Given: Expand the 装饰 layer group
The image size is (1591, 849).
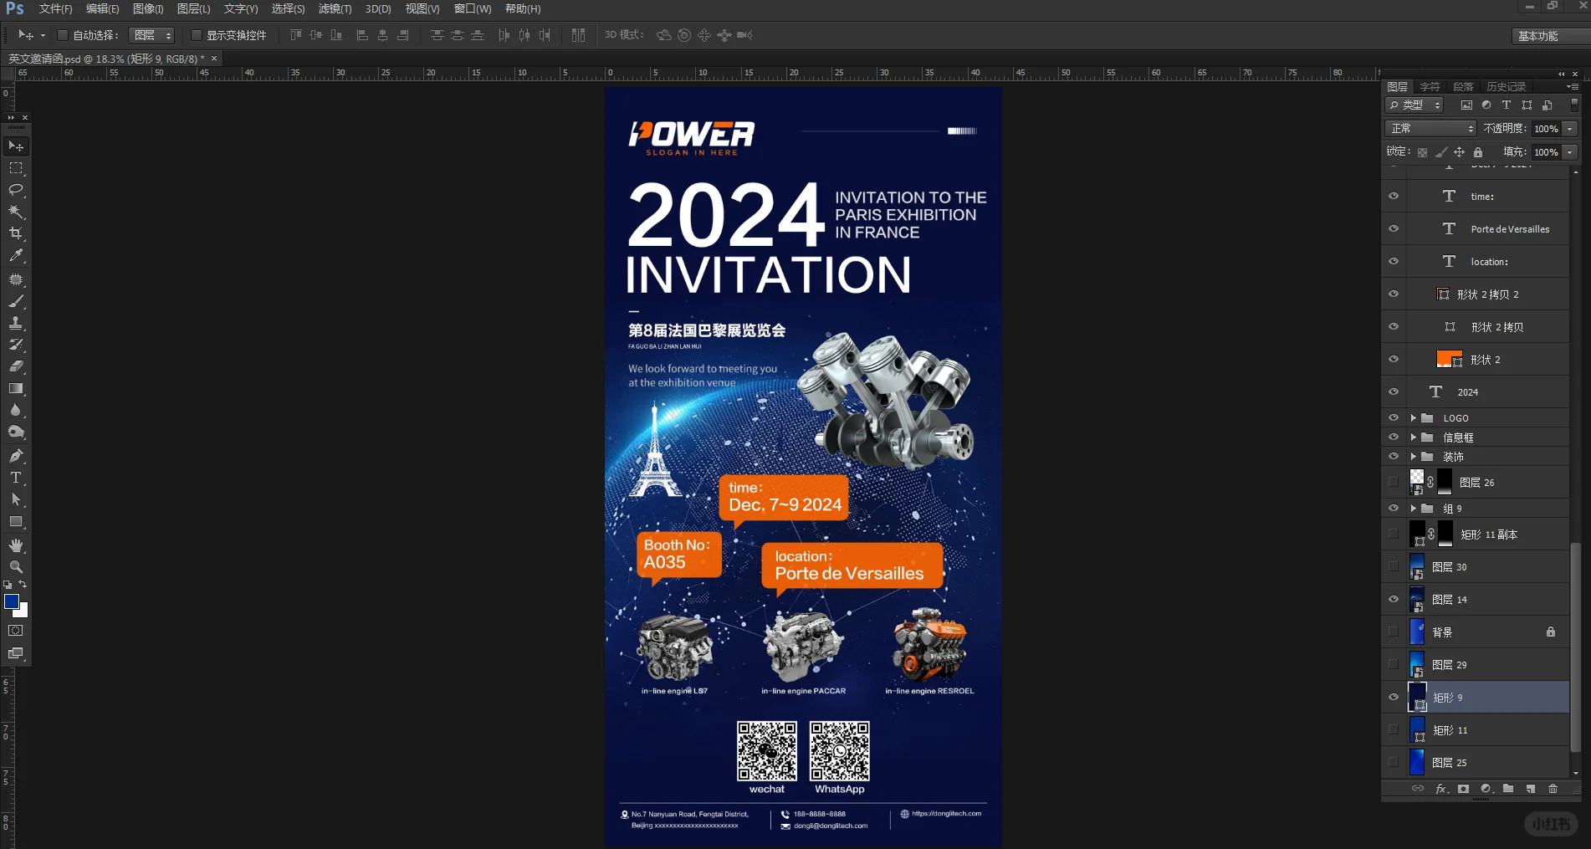Looking at the screenshot, I should [x=1414, y=457].
